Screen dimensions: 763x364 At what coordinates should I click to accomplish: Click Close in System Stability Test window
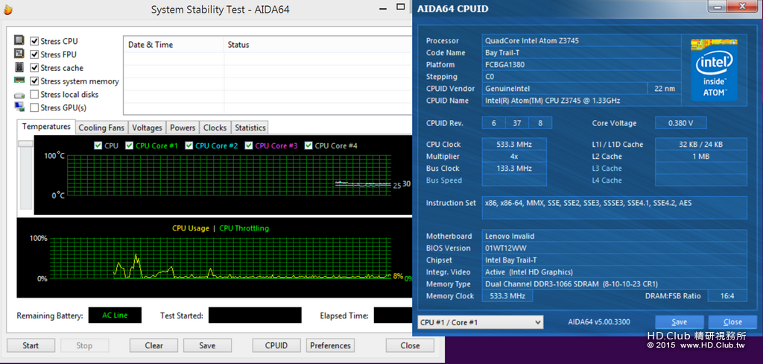coord(411,345)
